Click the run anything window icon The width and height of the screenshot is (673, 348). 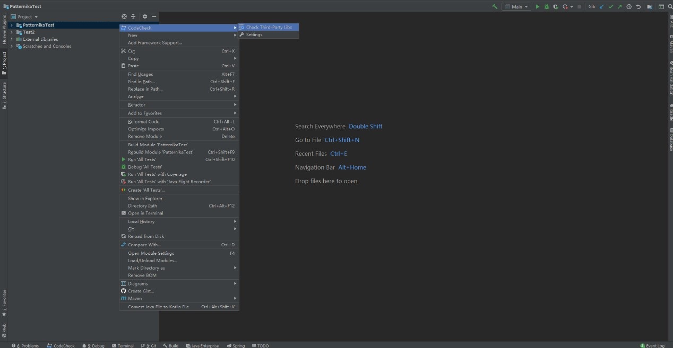pos(661,7)
